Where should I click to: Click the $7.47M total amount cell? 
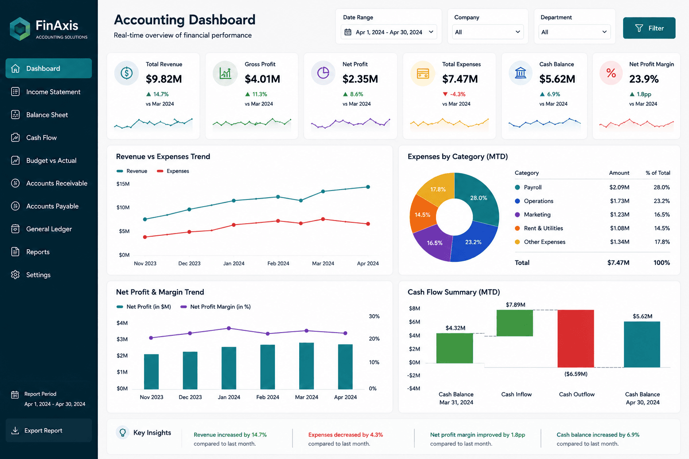618,263
